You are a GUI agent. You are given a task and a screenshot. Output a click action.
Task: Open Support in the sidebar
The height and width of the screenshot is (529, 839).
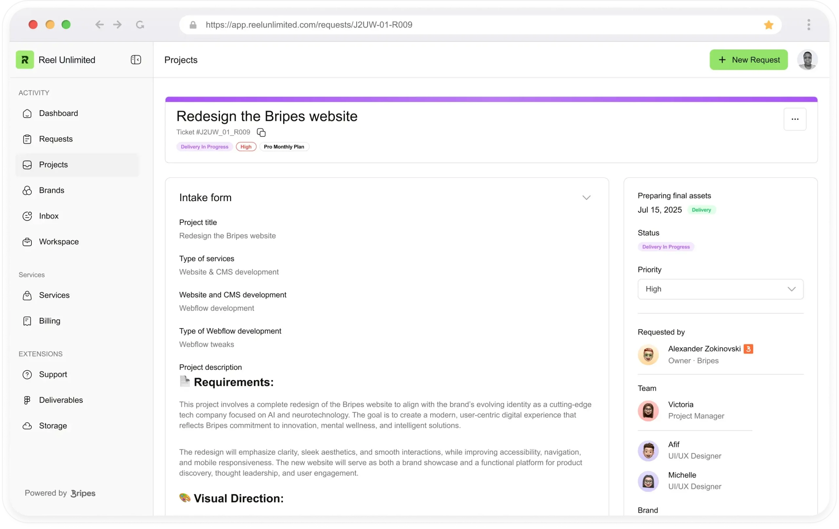point(77,375)
